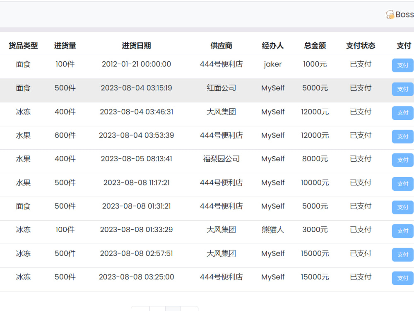
Task: Click the handler name 熊猫人
Action: click(273, 230)
